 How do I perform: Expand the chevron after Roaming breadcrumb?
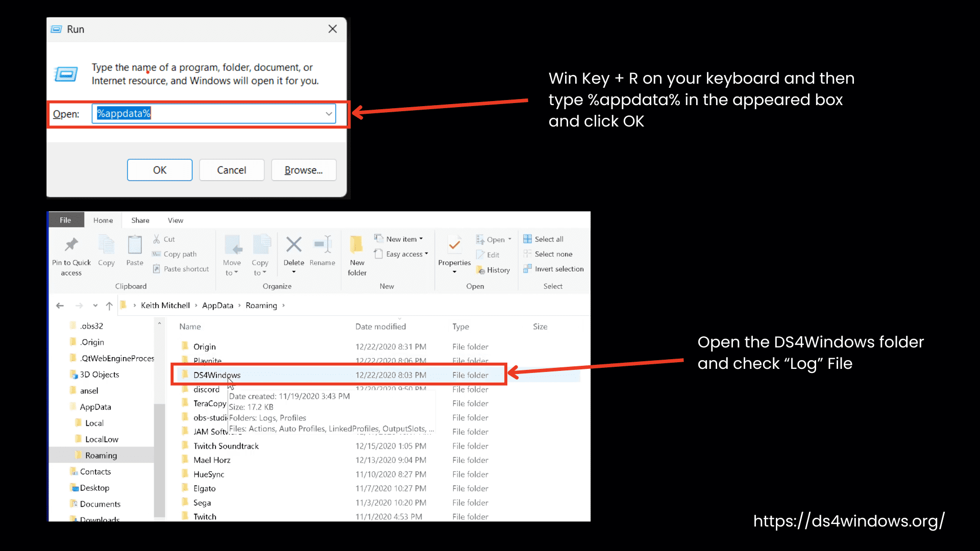tap(284, 306)
